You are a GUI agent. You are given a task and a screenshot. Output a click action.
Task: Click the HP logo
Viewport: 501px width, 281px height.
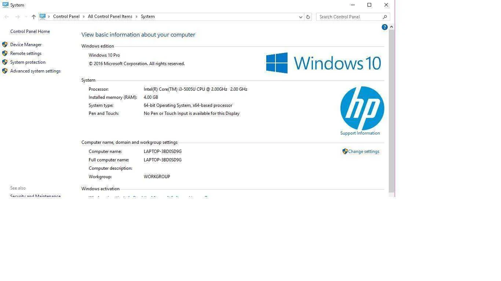pos(362,108)
